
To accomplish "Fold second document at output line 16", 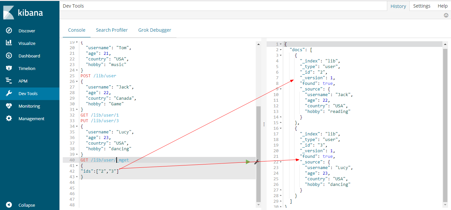I will (x=281, y=128).
